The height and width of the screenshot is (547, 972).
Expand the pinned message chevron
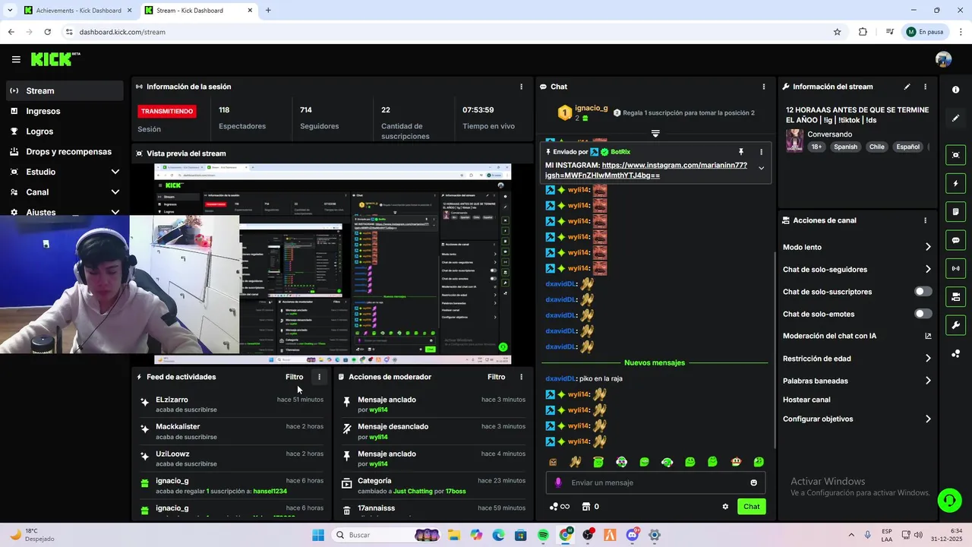pos(761,169)
